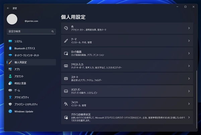Click the device usage icon in デバイスの使用状況 row
This screenshot has height=135, width=201.
pos(66,118)
